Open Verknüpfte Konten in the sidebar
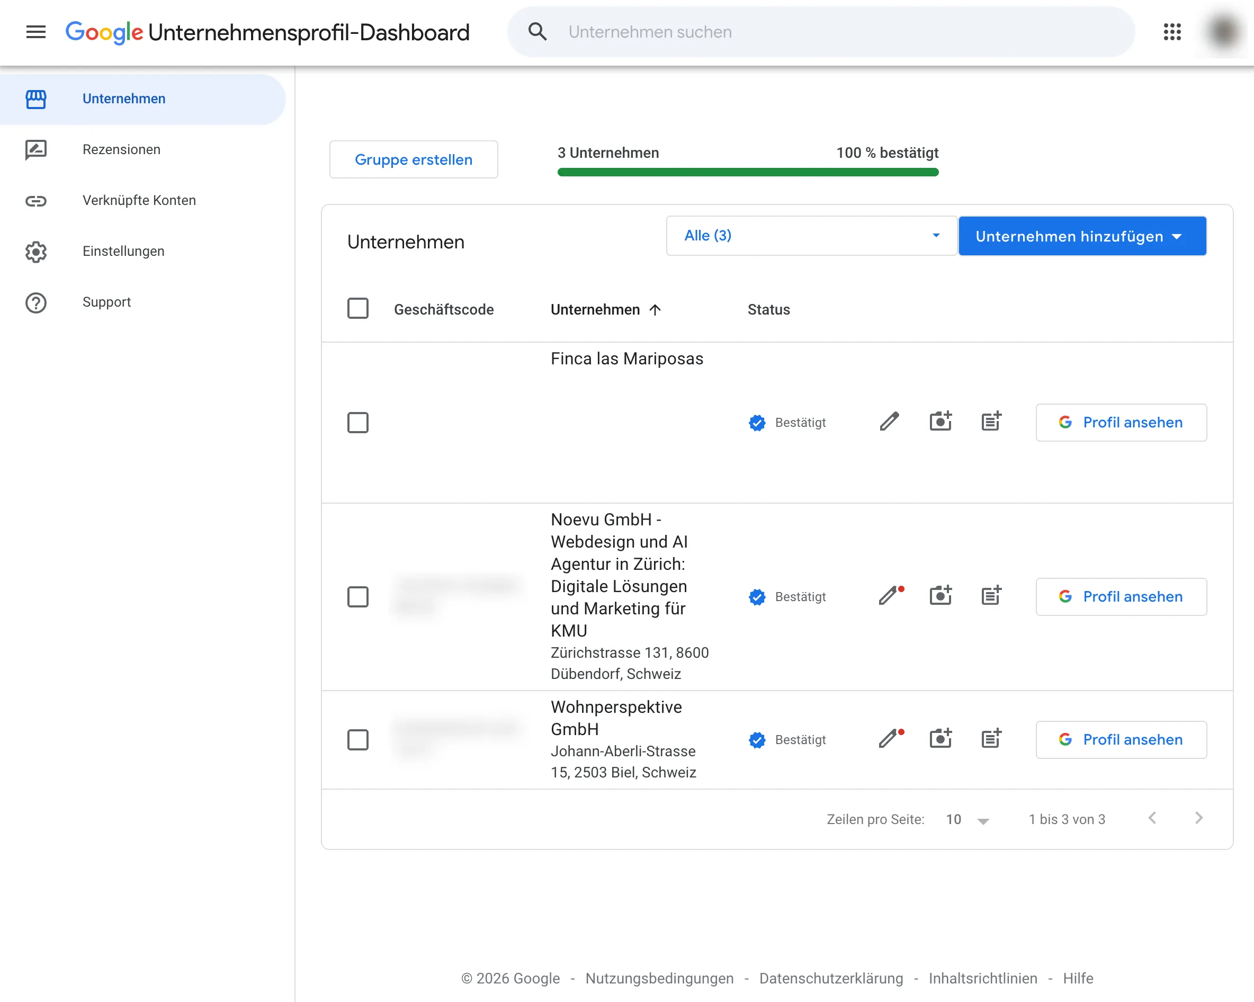Viewport: 1254px width, 1002px height. point(143,201)
